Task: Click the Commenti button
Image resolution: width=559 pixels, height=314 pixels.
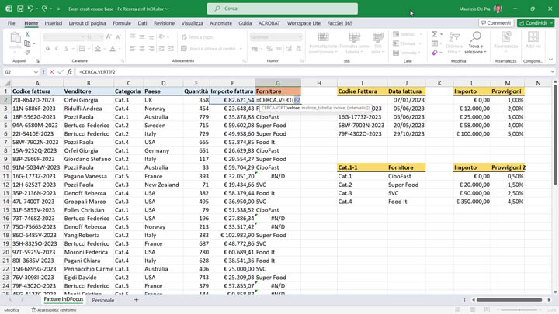Action: tap(496, 23)
